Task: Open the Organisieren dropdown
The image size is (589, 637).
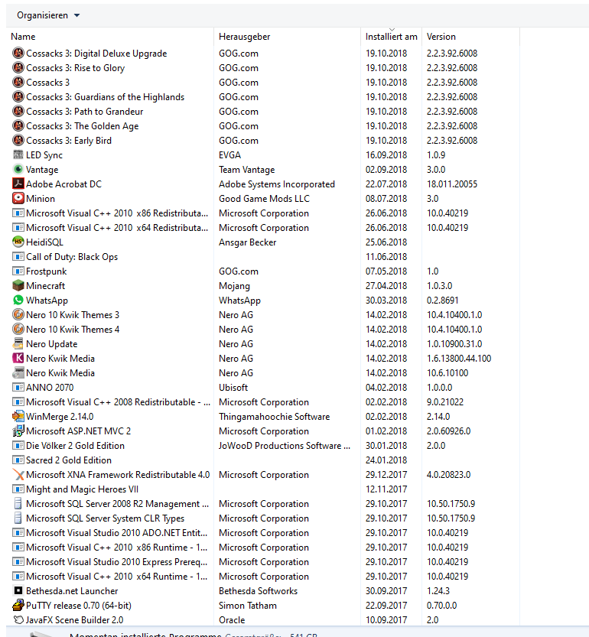Action: [x=48, y=15]
